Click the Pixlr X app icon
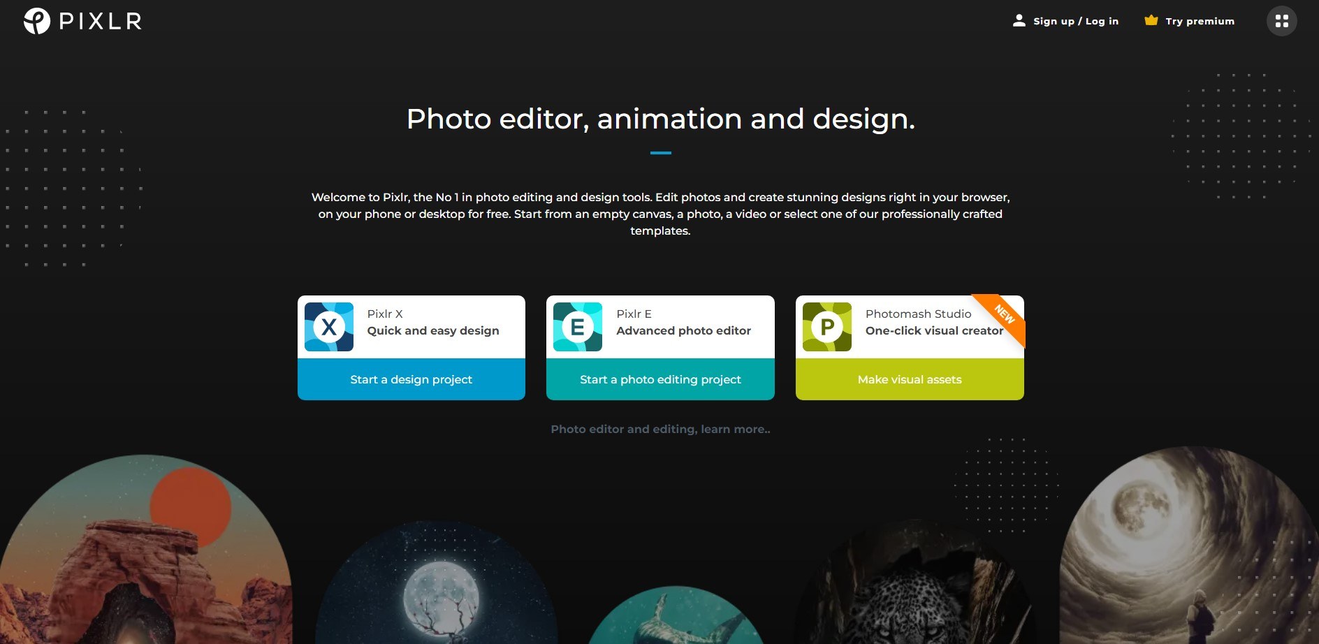 pos(329,327)
